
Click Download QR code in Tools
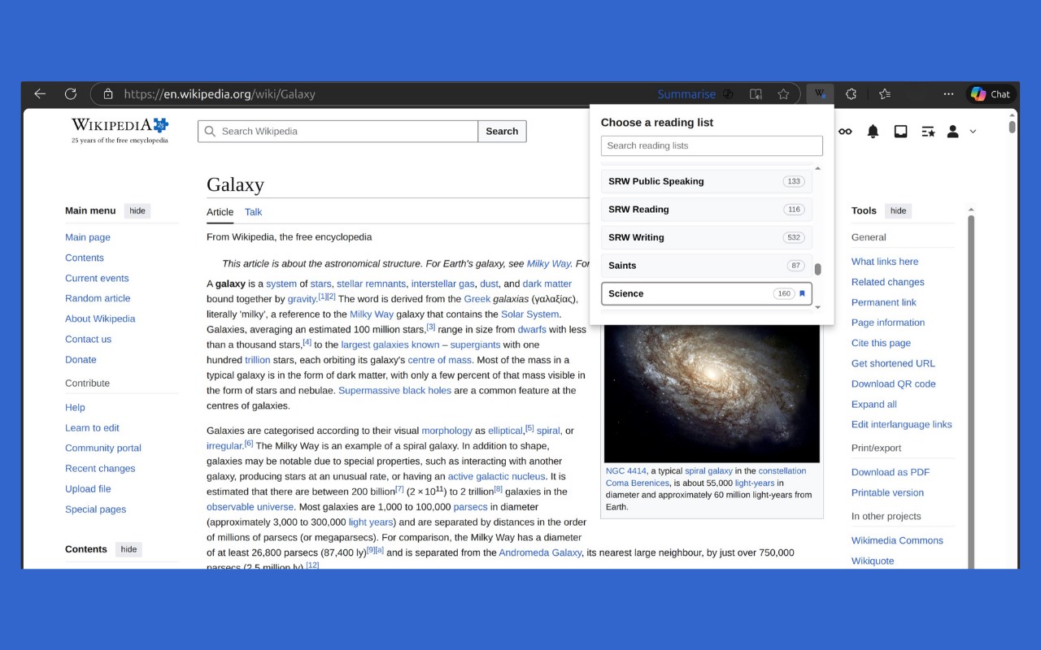pyautogui.click(x=893, y=383)
